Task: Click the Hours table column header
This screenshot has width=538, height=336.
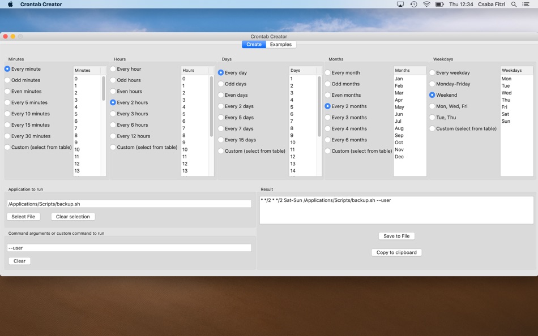Action: [x=195, y=70]
